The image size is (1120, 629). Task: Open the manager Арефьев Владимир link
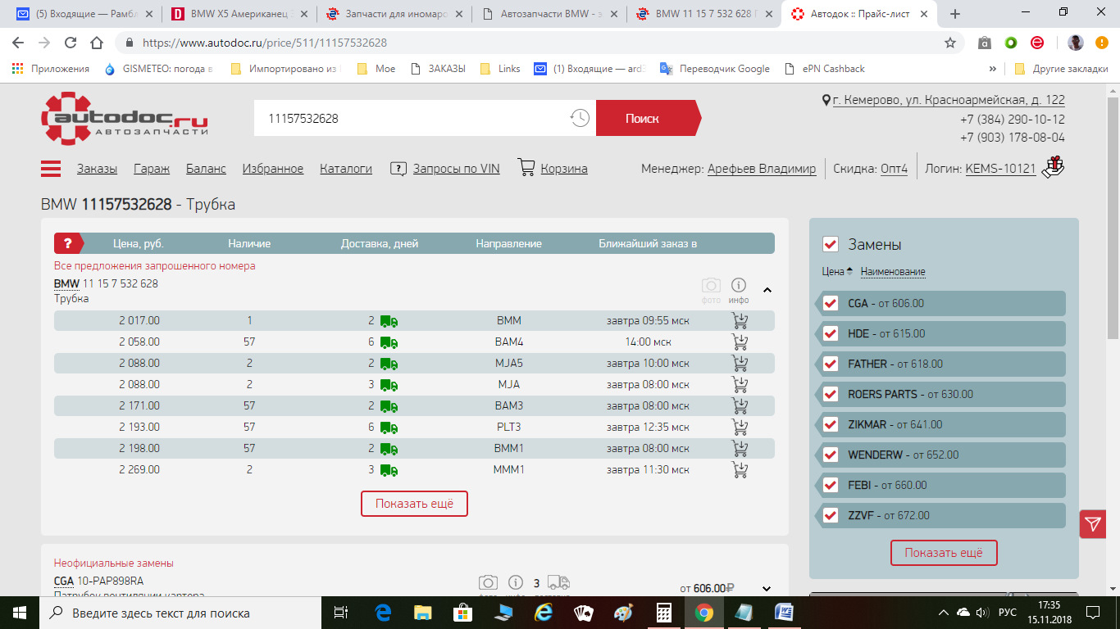(762, 169)
